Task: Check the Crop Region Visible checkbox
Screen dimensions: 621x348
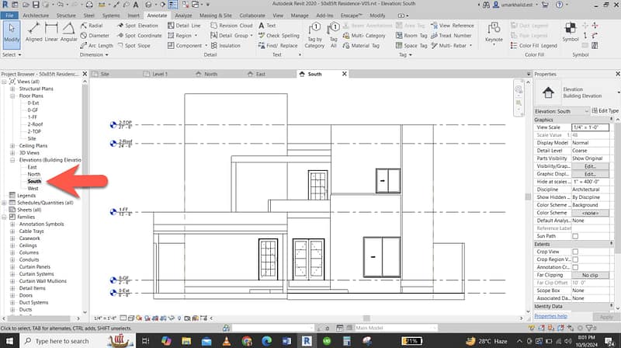Action: click(x=575, y=259)
